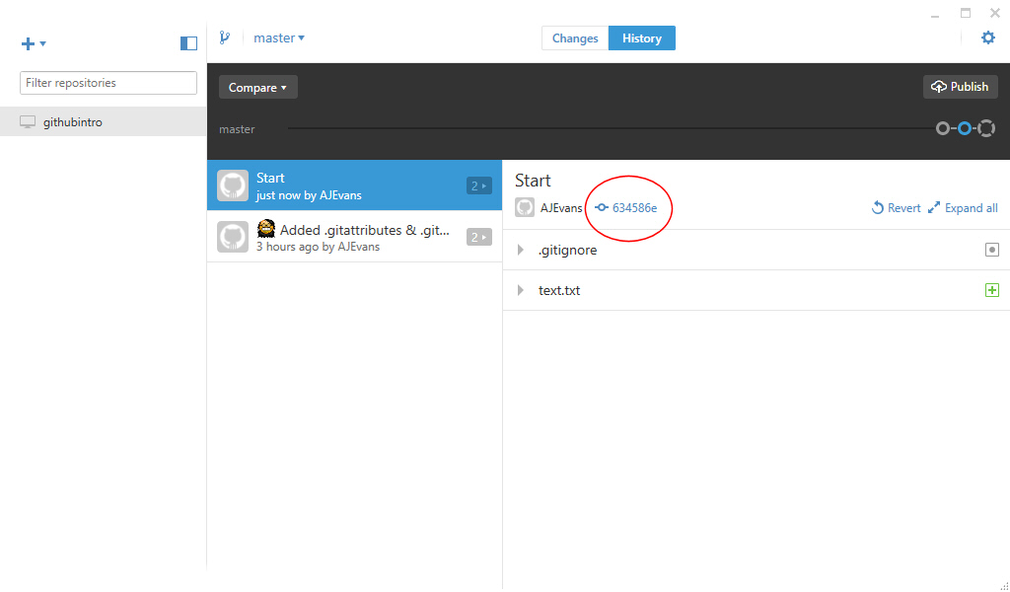
Task: Open the master branch dropdown
Action: [279, 38]
